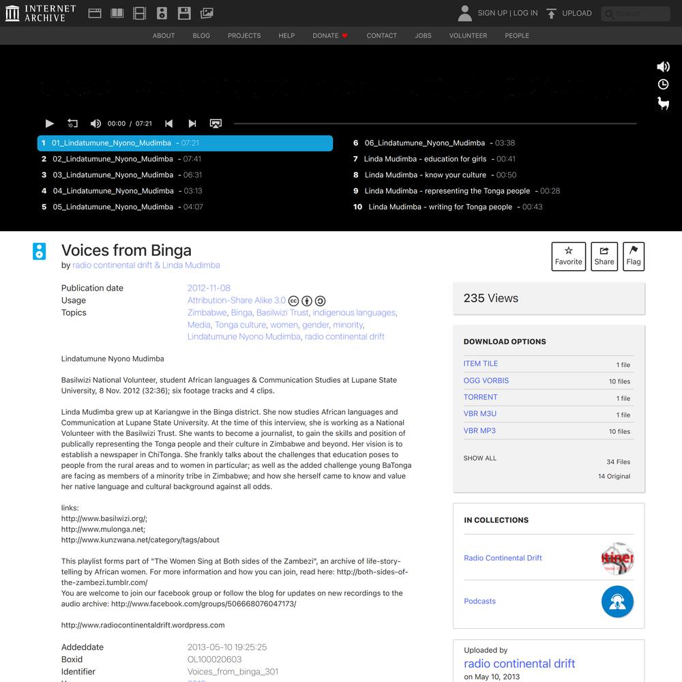The image size is (682, 682).
Task: Rewind ten seconds in the player
Action: (72, 123)
